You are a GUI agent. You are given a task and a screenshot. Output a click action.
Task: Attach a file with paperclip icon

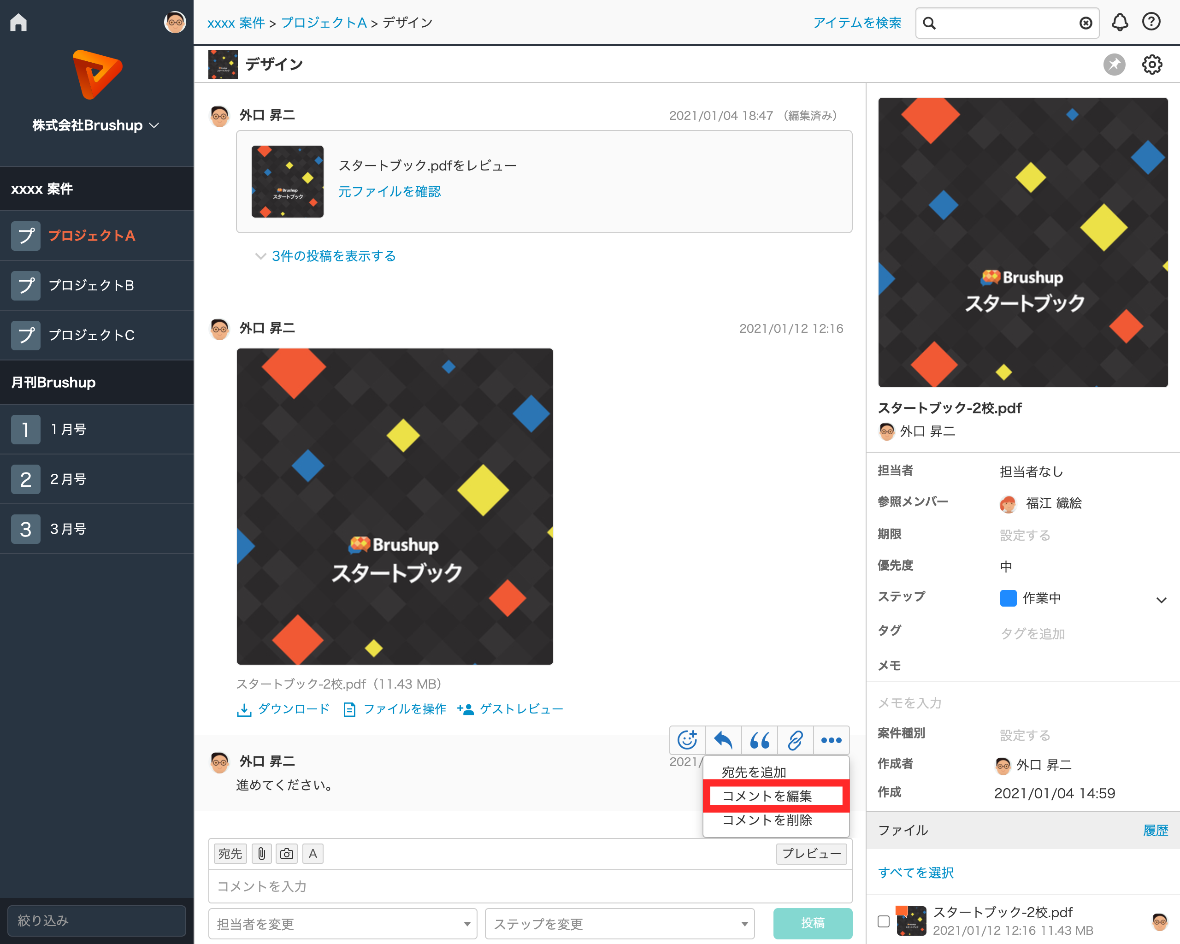(x=262, y=854)
